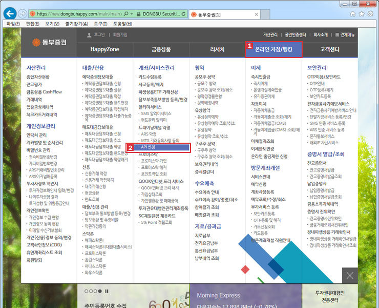Click 금융상품 CashFlow link
The height and width of the screenshot is (308, 379).
click(x=44, y=92)
